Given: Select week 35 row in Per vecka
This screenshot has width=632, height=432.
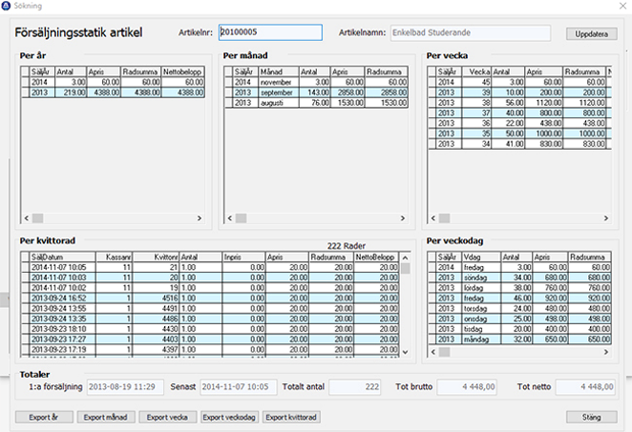Looking at the screenshot, I should click(x=519, y=134).
